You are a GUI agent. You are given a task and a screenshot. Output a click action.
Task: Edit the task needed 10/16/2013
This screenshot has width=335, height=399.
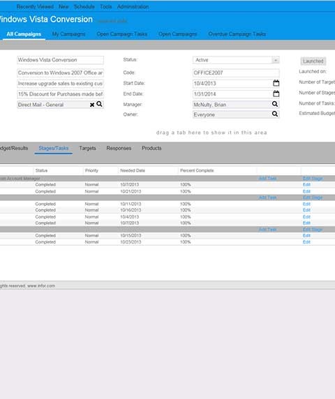click(x=306, y=210)
